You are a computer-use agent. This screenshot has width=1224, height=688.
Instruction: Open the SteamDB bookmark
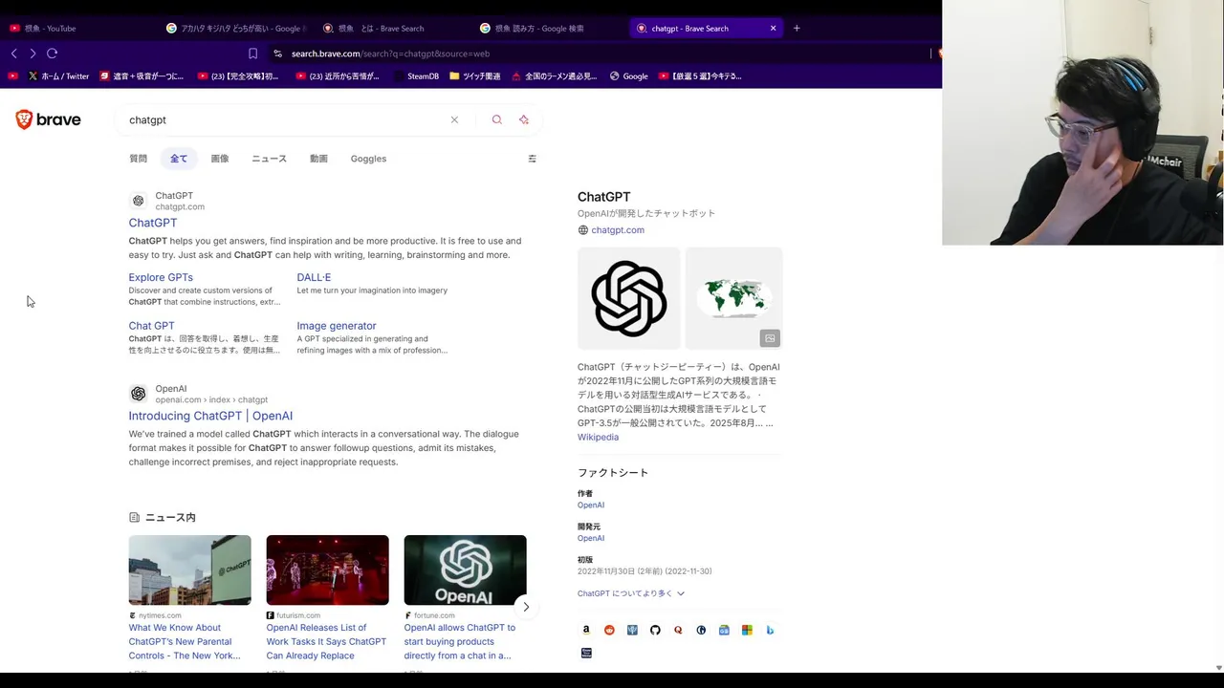[x=417, y=76]
